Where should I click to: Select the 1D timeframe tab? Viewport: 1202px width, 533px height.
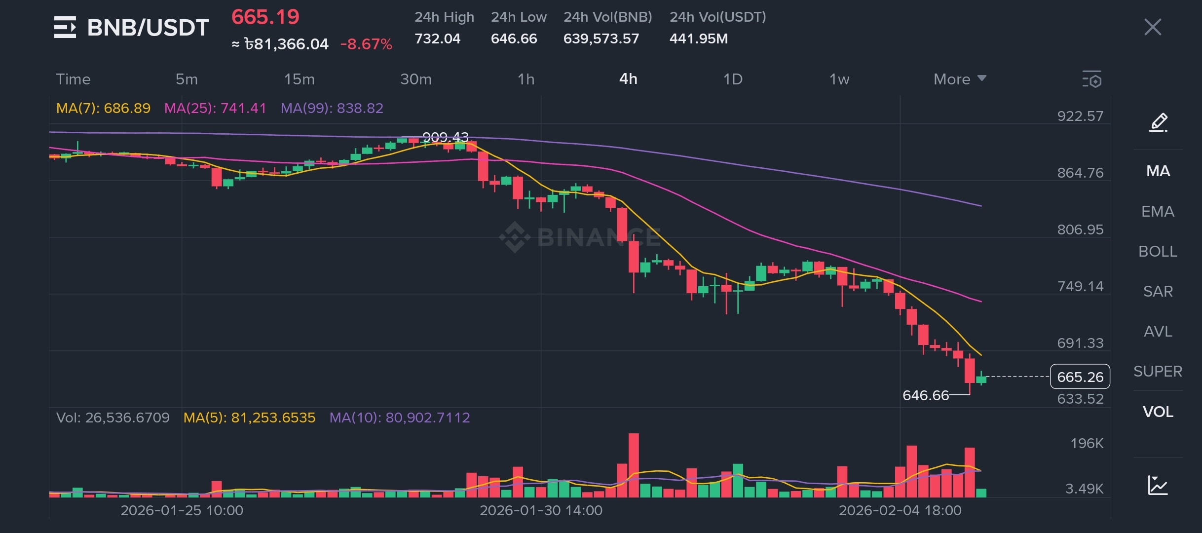[x=733, y=79]
